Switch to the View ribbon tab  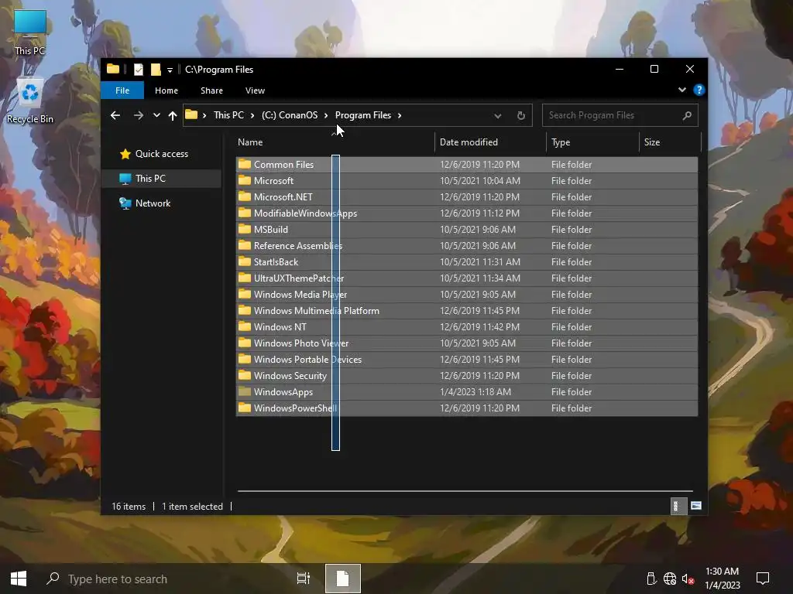point(255,90)
